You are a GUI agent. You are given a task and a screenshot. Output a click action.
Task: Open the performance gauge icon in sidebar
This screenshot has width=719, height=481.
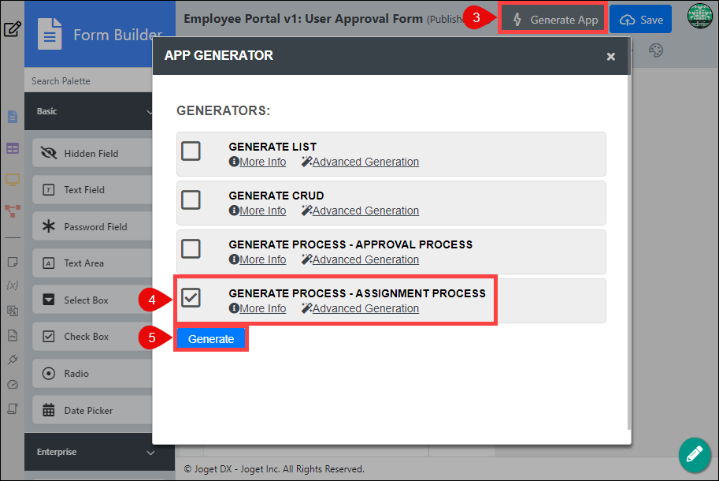tap(13, 385)
